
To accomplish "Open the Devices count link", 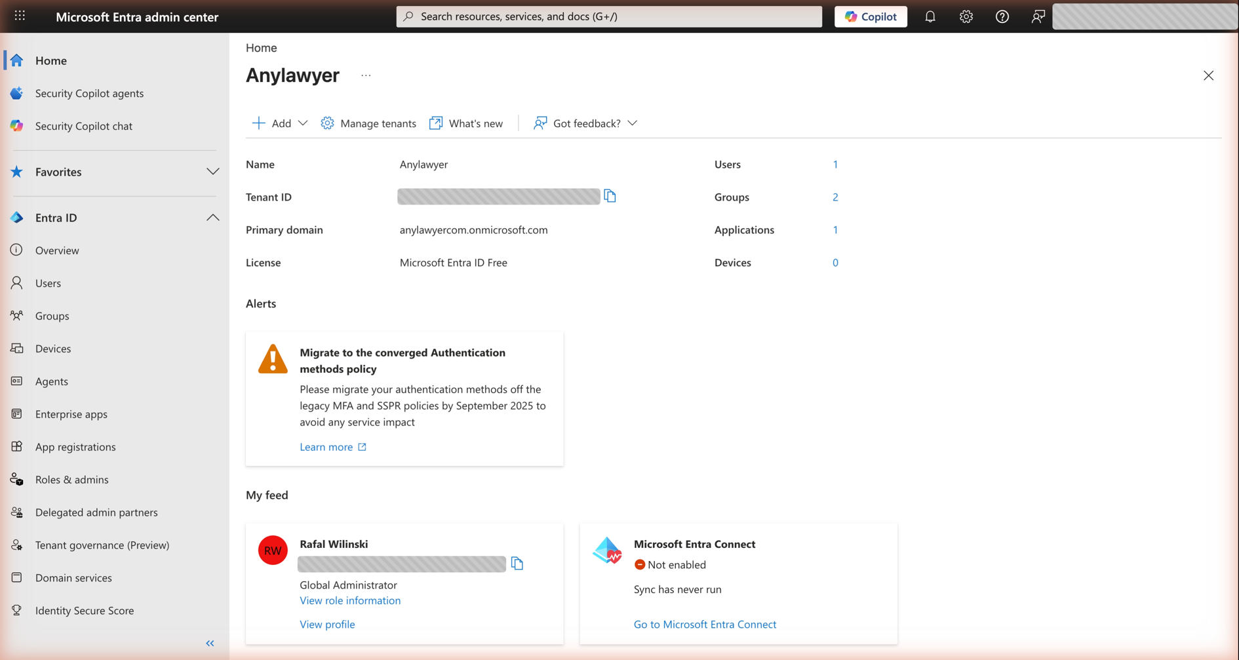I will [x=835, y=263].
